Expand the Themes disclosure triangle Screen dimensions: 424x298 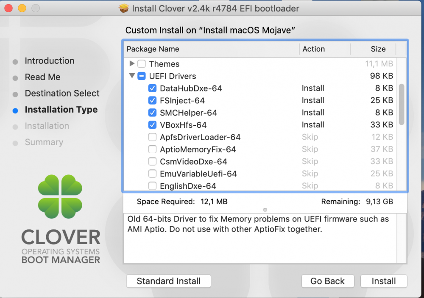132,63
